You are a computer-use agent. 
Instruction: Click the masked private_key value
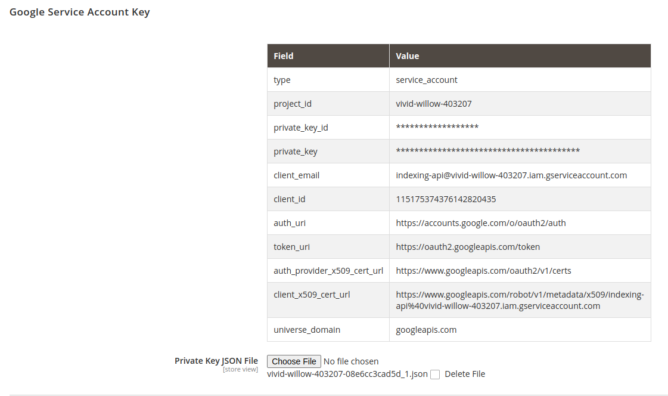tap(488, 150)
